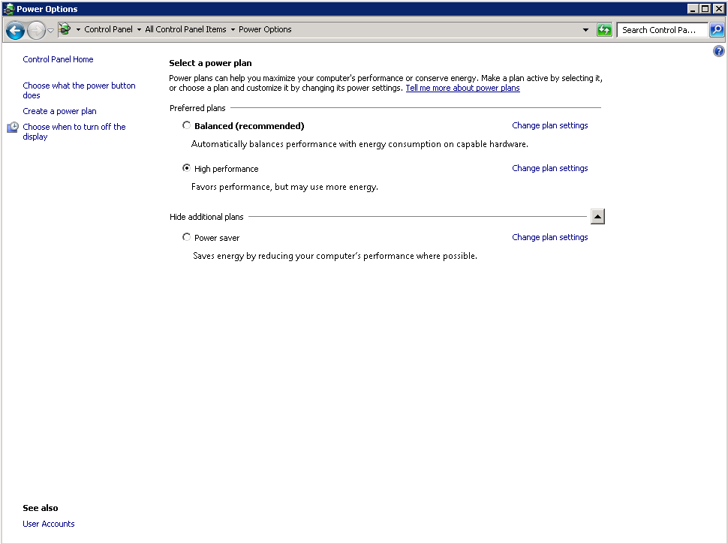Click the search magnifier icon
The width and height of the screenshot is (728, 544).
click(x=717, y=30)
